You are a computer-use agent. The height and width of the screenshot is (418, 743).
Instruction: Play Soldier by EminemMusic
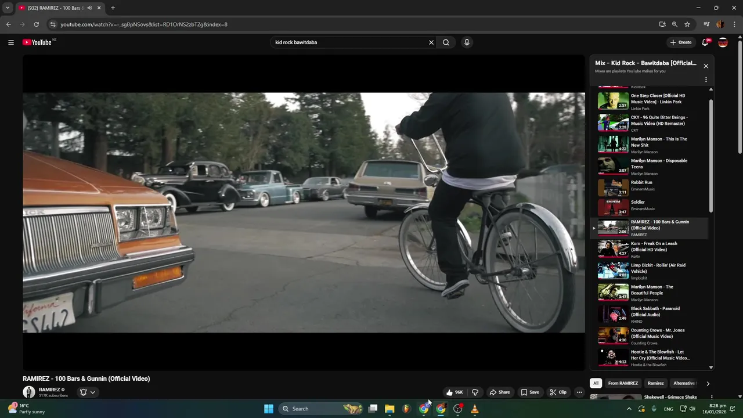(x=649, y=207)
